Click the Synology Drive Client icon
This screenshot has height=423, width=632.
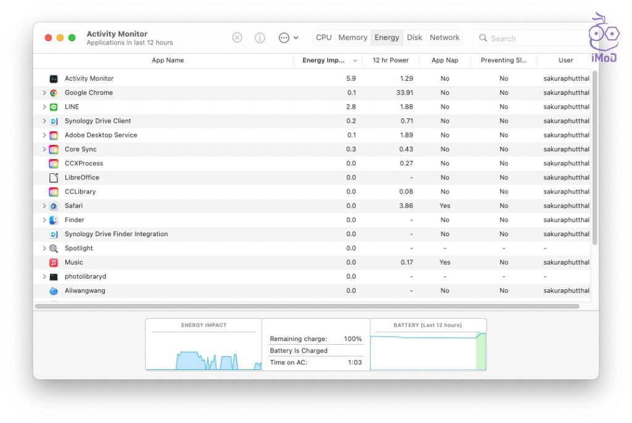(x=54, y=121)
